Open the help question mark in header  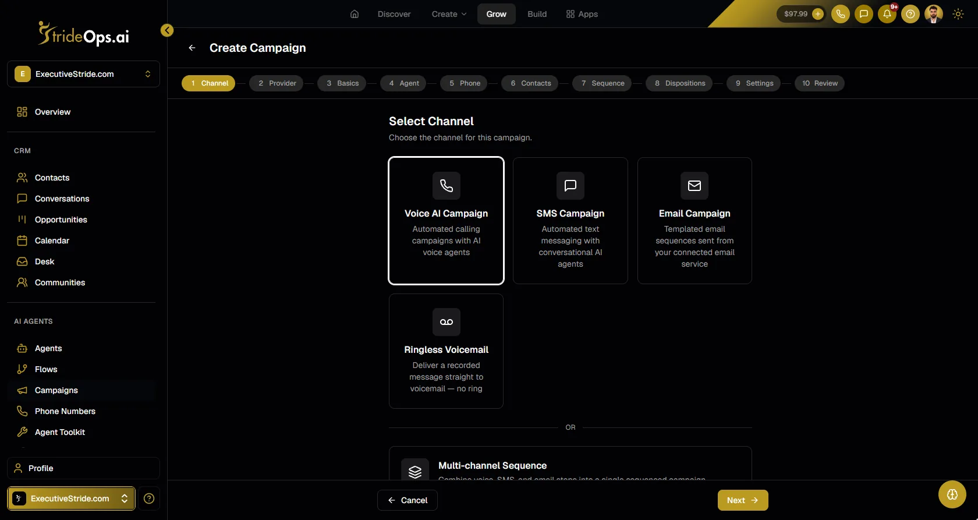910,14
